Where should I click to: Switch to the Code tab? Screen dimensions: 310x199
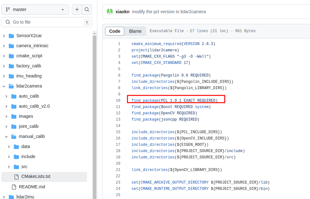tap(115, 31)
